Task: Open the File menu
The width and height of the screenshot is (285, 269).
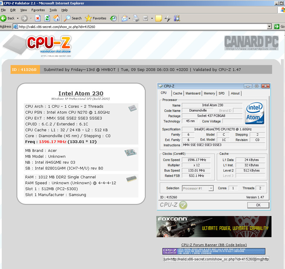Action: tap(3, 10)
